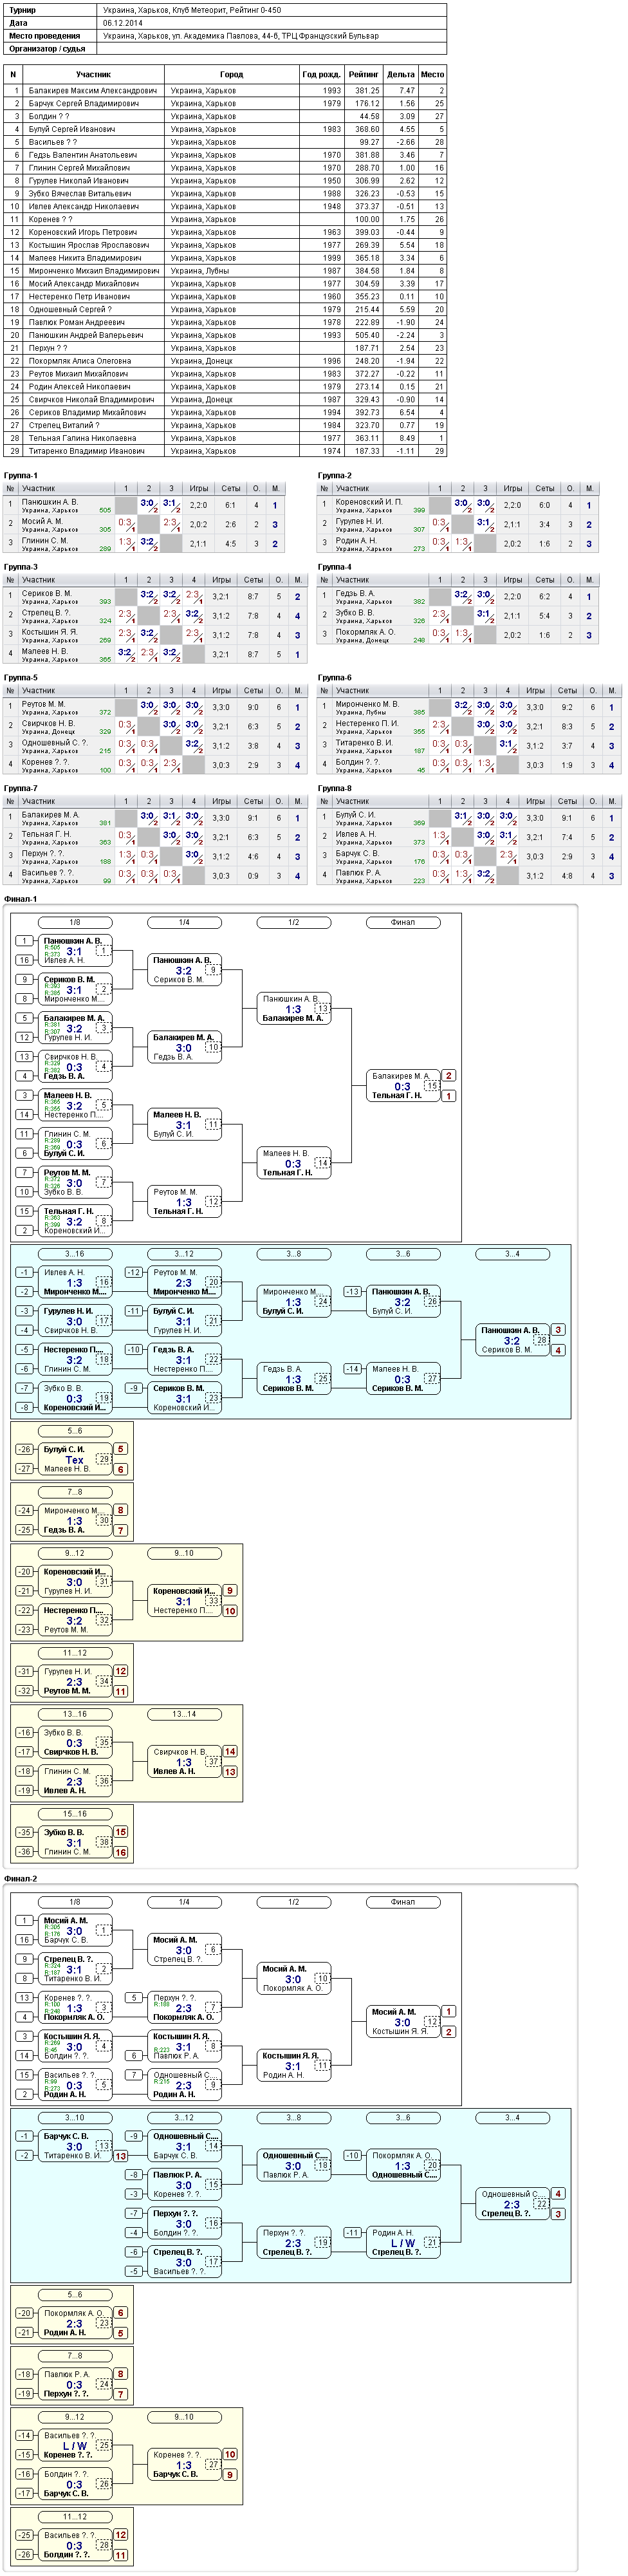The image size is (628, 2576).
Task: Select the 1/8 round pill in Финал-1
Action: tap(75, 922)
